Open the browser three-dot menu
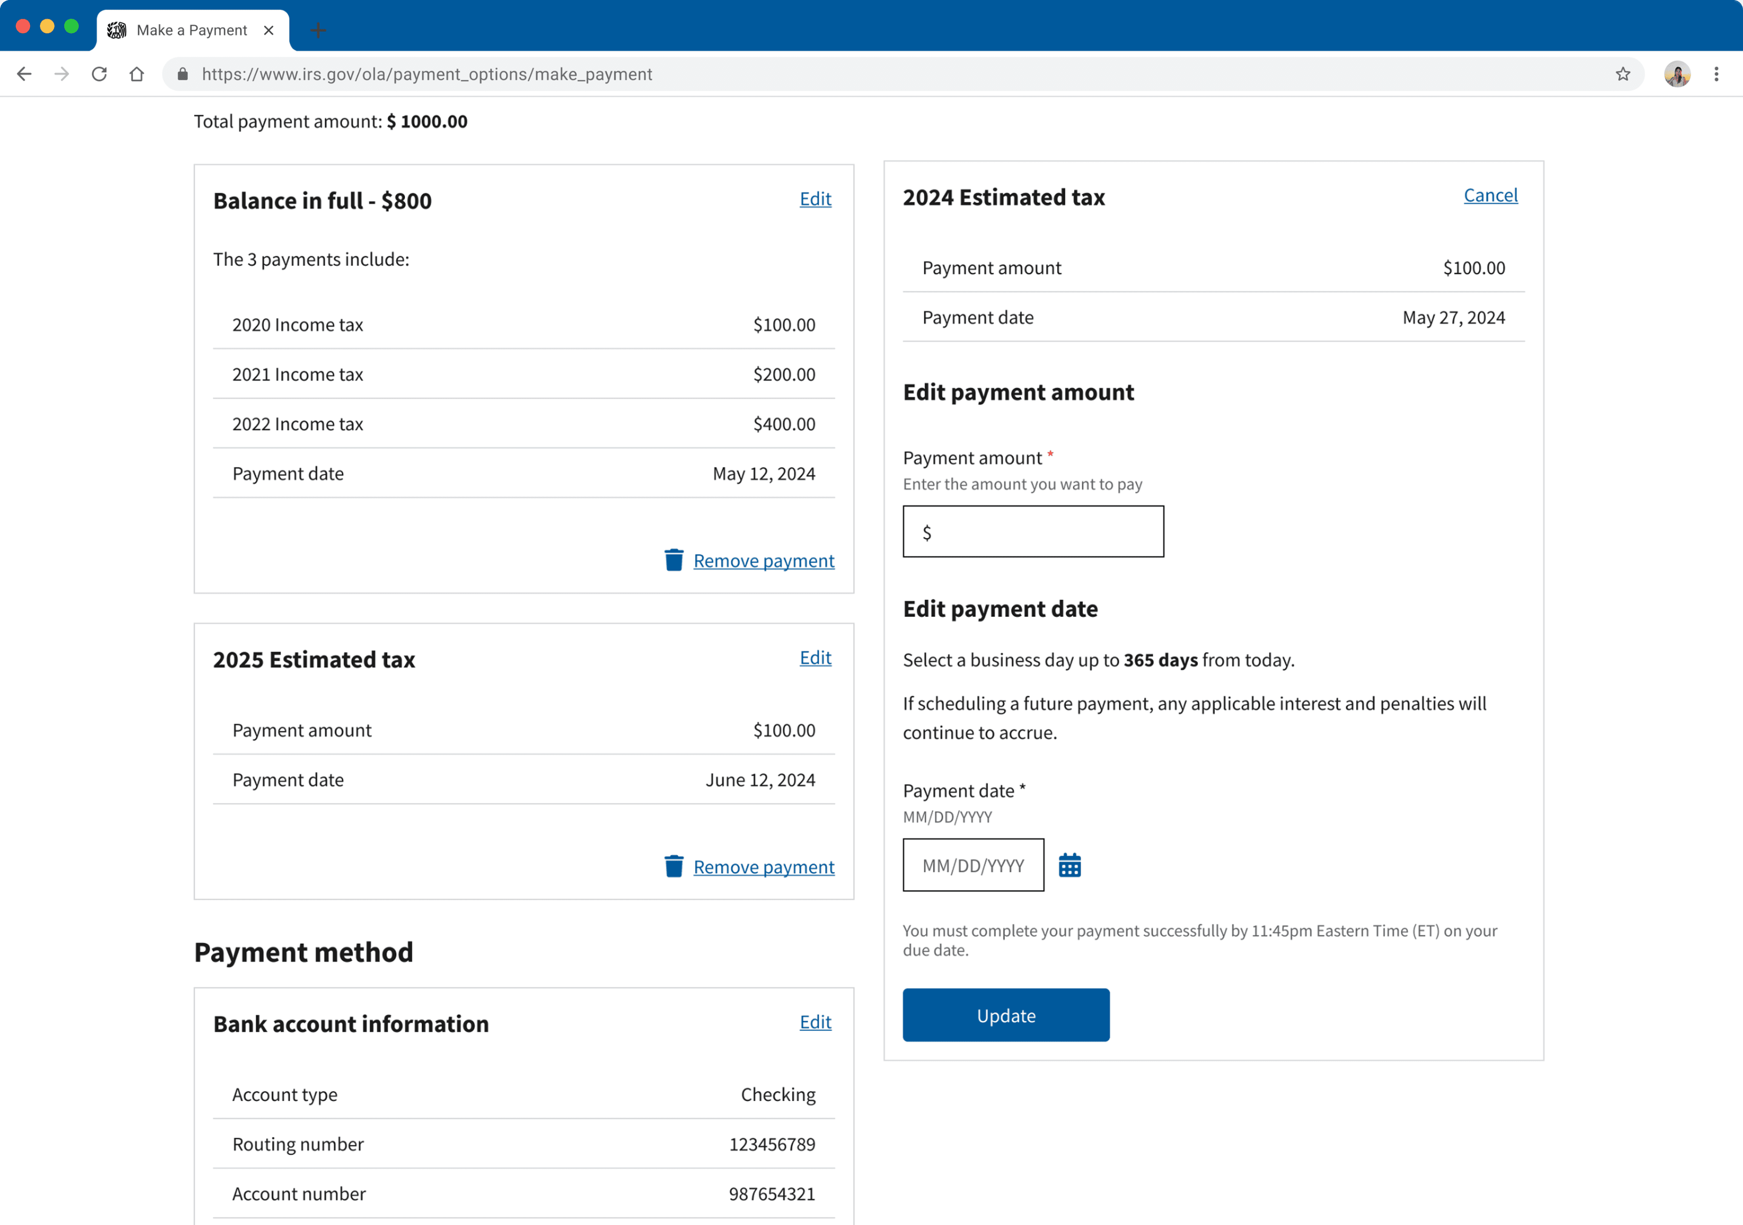 [1716, 74]
